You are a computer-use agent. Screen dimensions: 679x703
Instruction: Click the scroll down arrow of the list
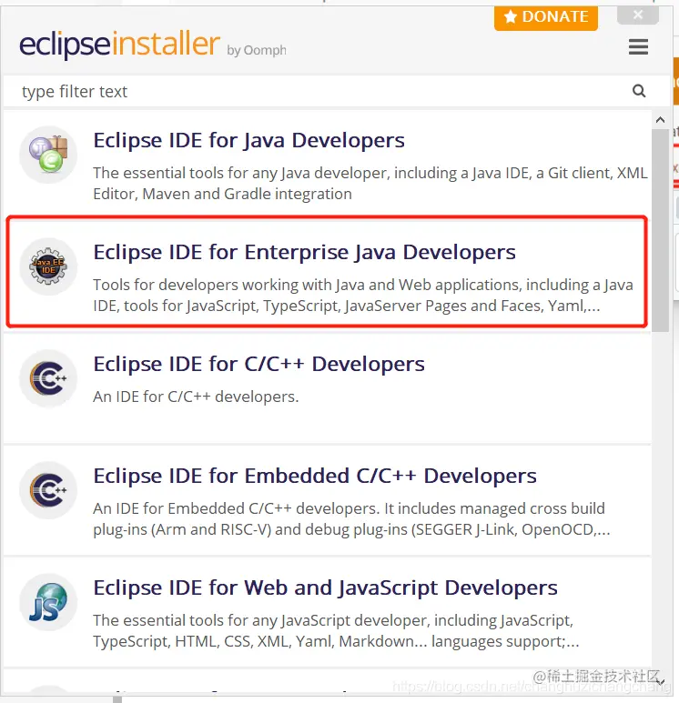click(x=660, y=682)
